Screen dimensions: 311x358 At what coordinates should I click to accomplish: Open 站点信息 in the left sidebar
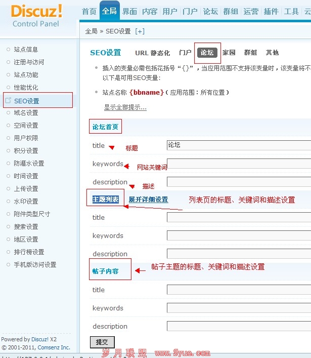pos(26,50)
